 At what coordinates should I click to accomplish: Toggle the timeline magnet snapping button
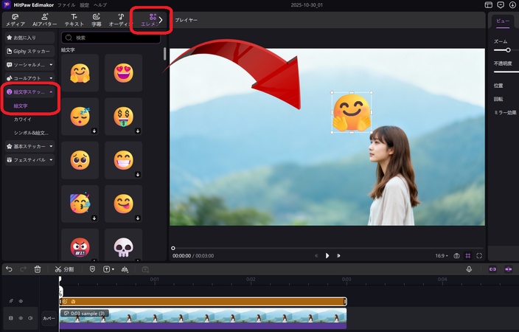(509, 269)
